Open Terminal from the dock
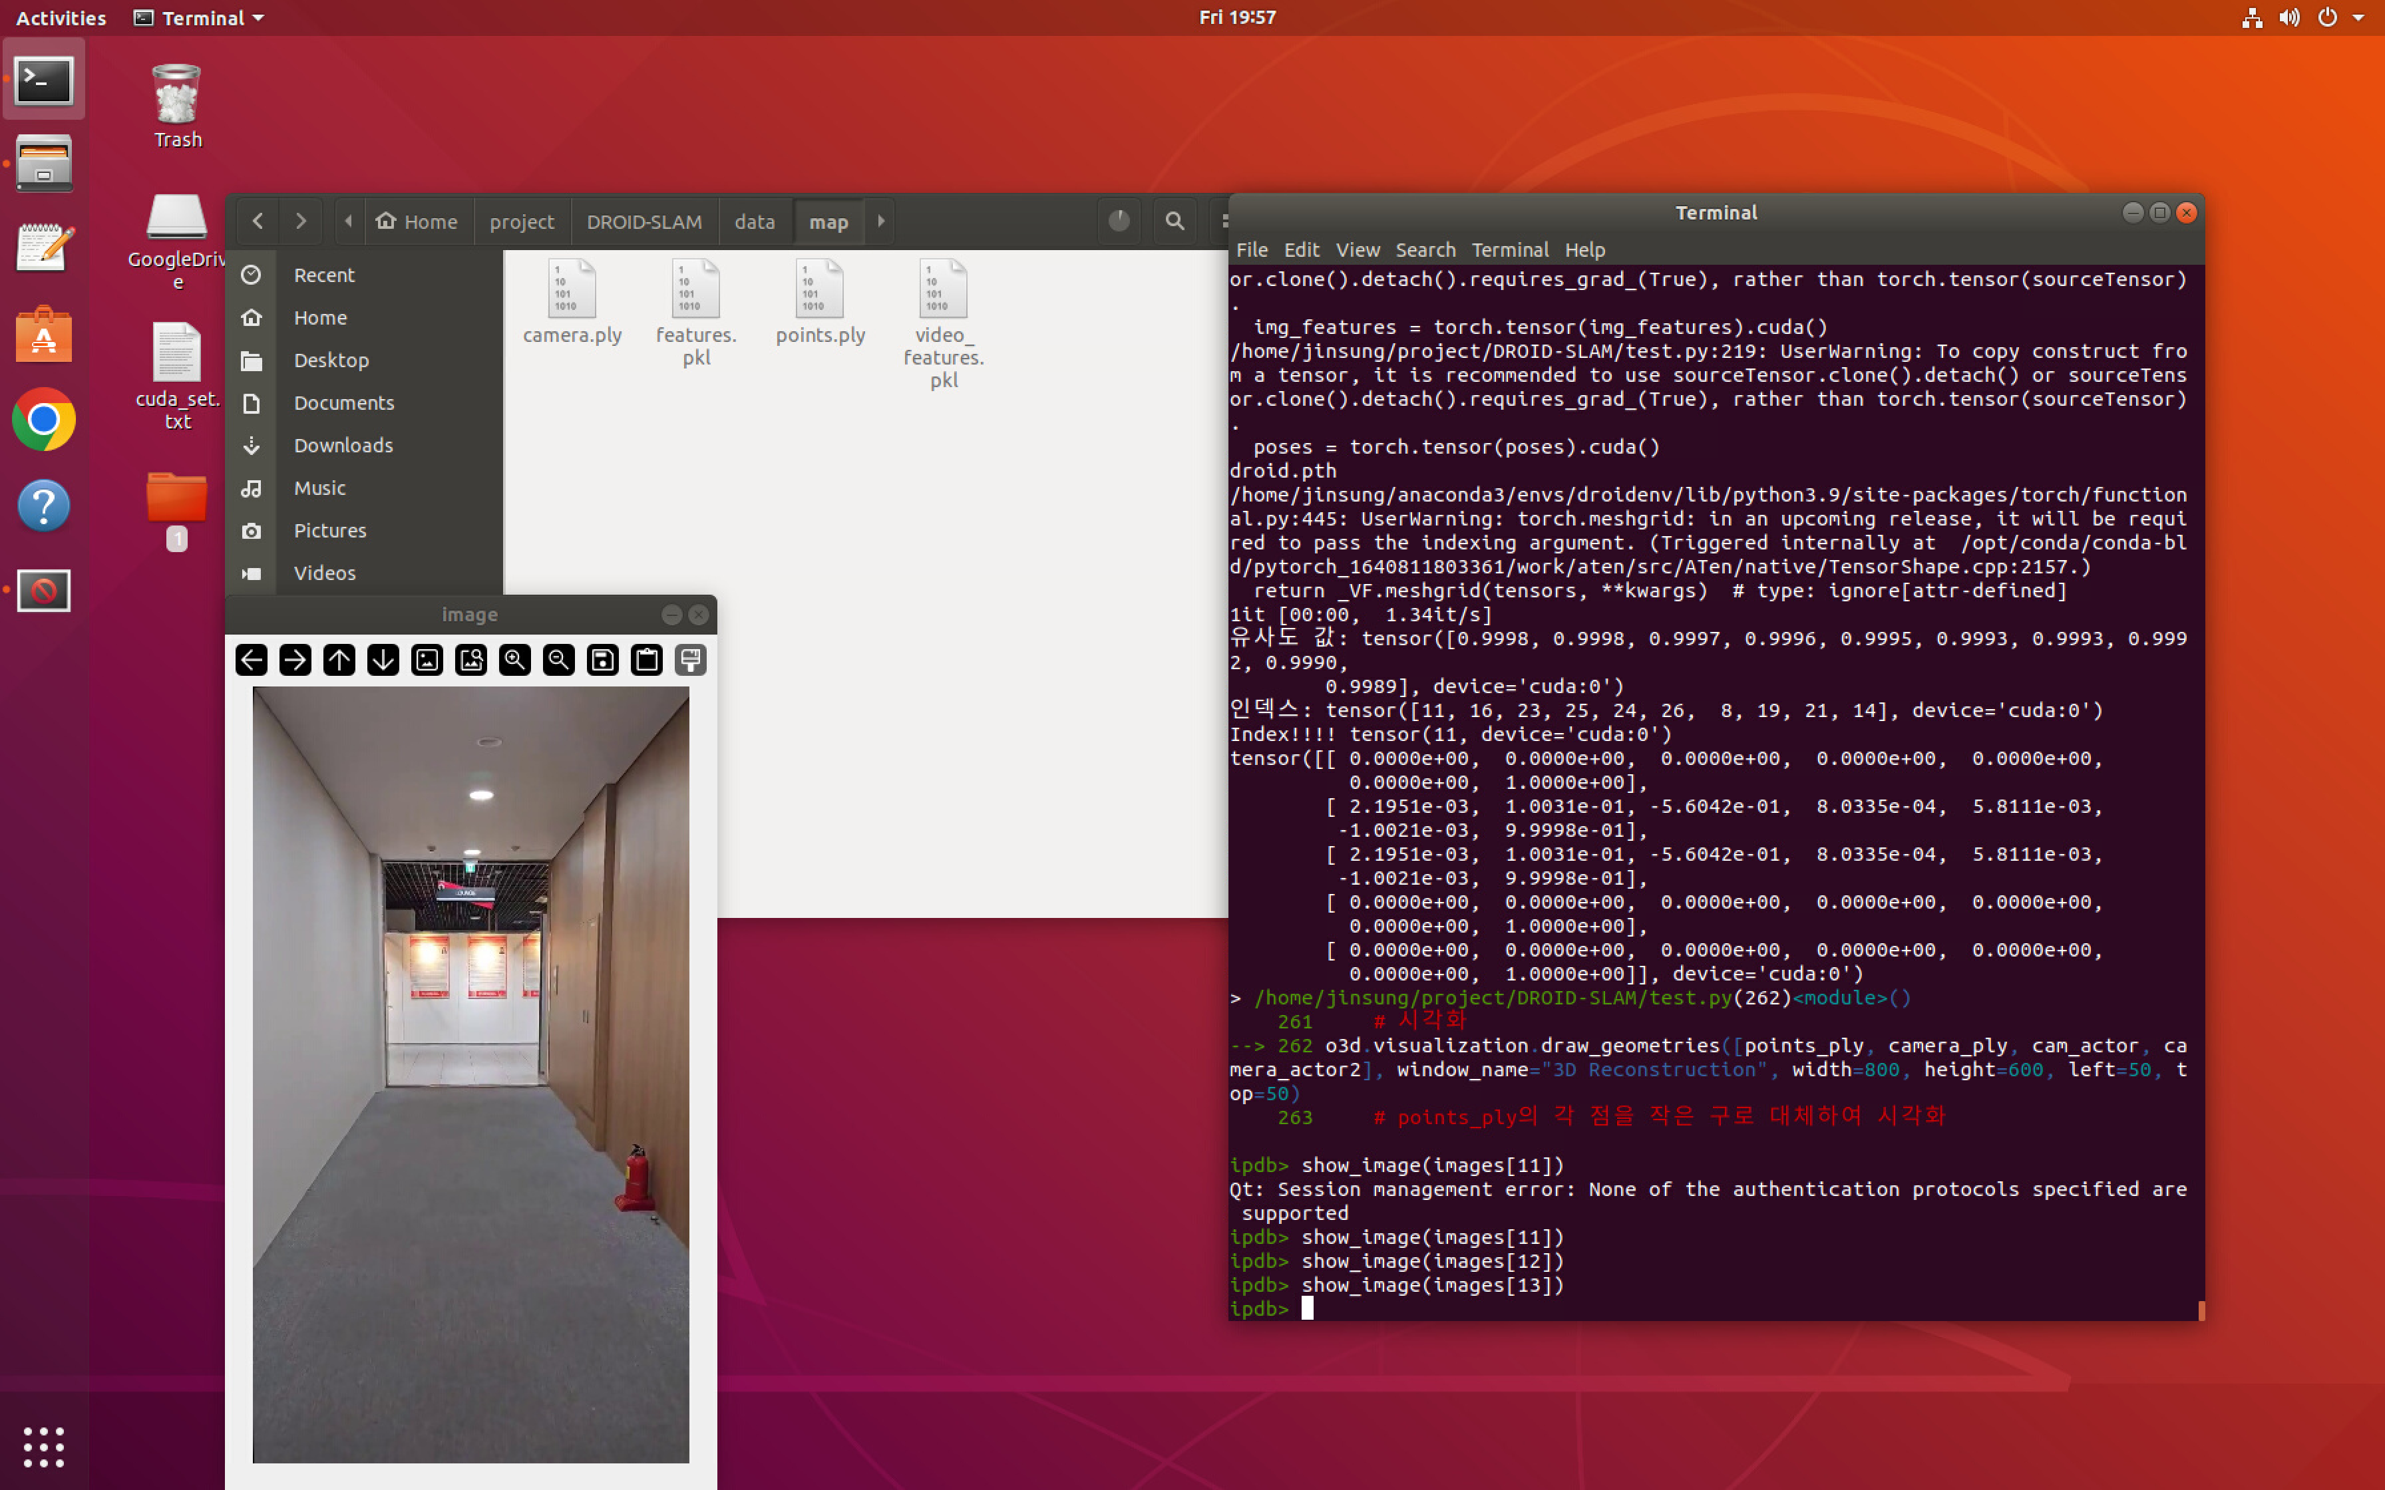Viewport: 2385px width, 1490px height. [x=43, y=80]
